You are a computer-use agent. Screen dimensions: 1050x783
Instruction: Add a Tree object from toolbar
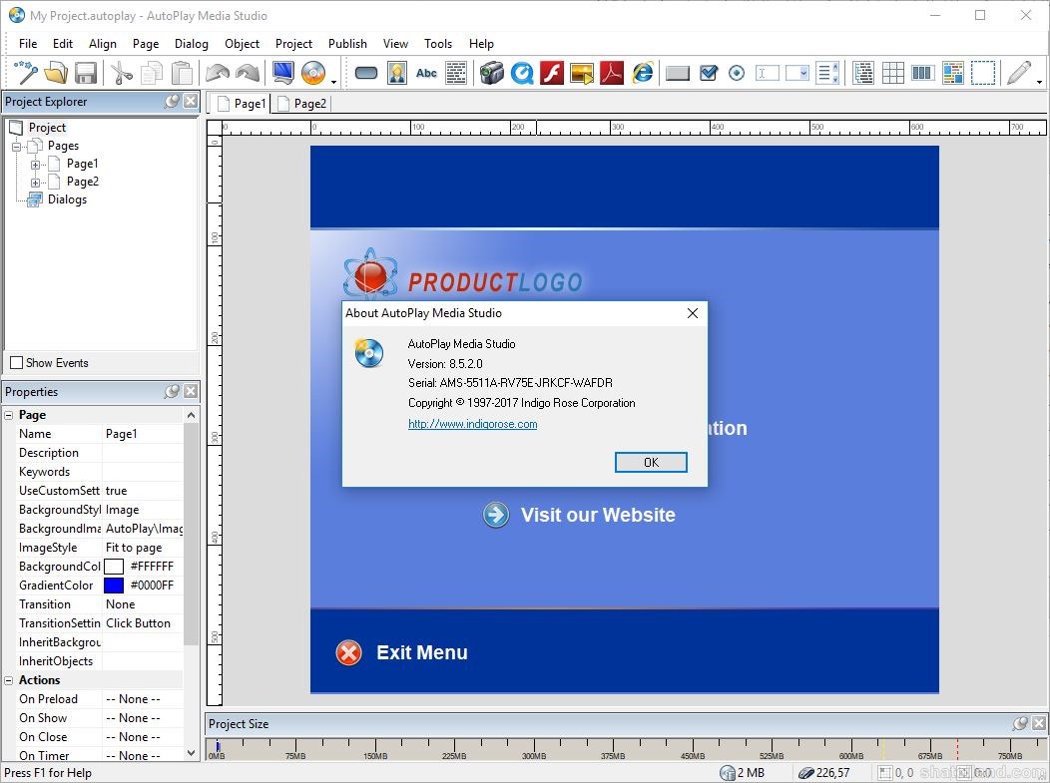(863, 72)
